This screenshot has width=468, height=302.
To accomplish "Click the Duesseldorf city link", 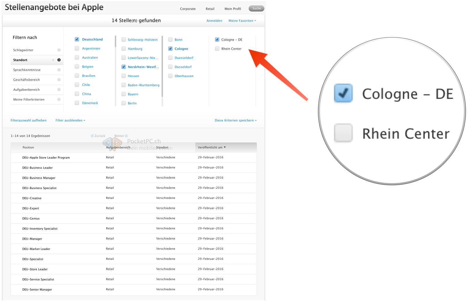I will pyautogui.click(x=184, y=58).
